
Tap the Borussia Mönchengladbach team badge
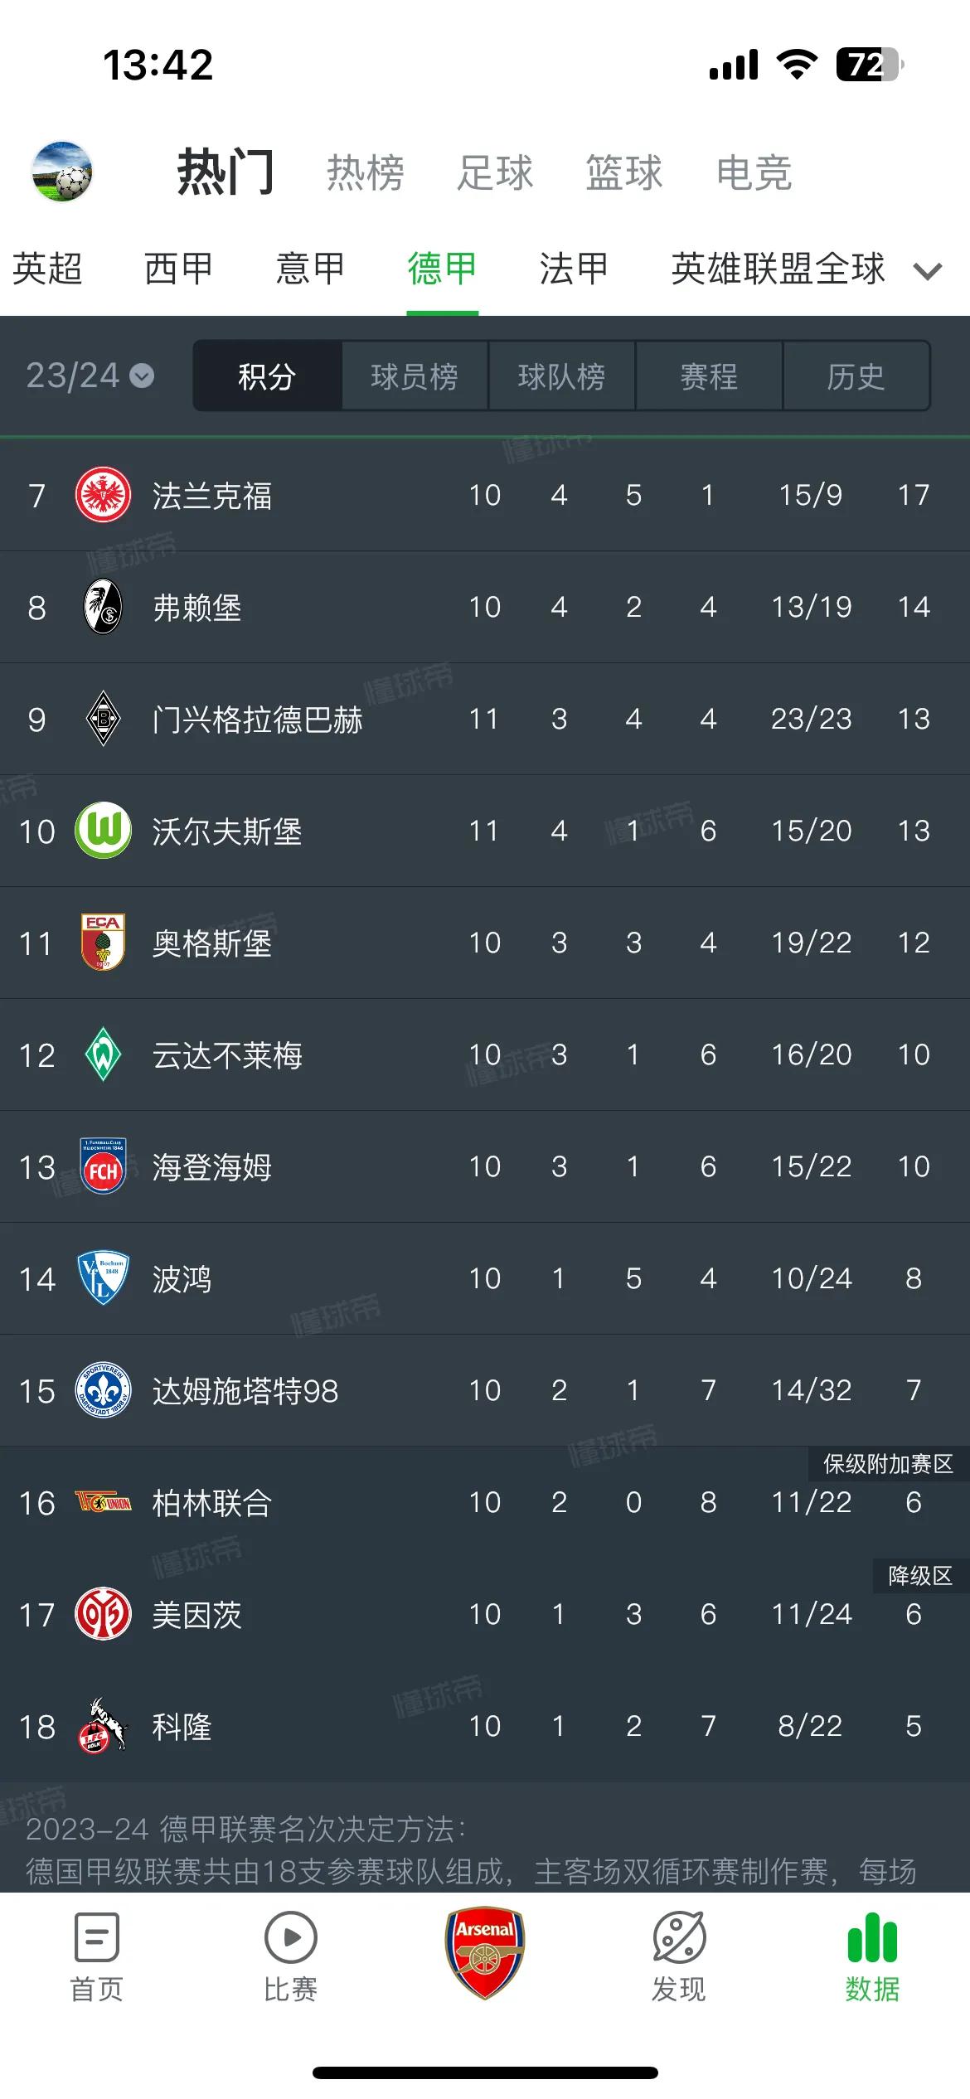click(x=104, y=718)
